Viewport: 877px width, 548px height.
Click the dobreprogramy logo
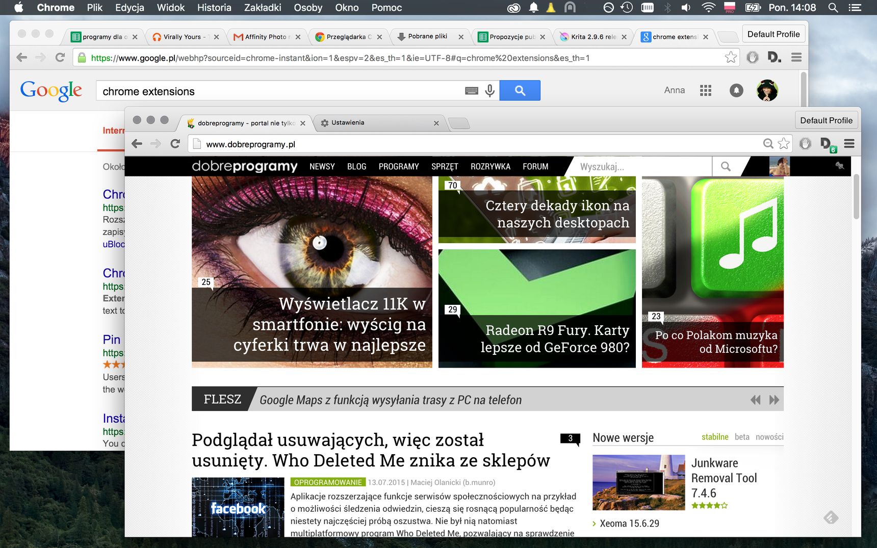[245, 166]
